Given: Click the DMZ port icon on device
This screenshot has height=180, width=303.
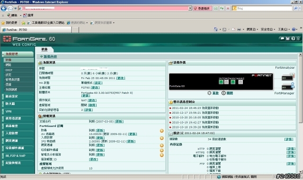Looking at the screenshot, I should 226,82.
